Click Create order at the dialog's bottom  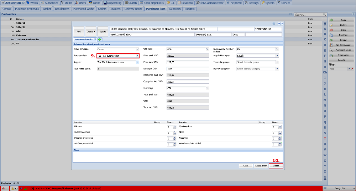click(x=261, y=166)
